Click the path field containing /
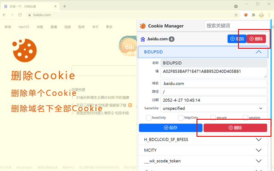The image size is (274, 171). 214,92
